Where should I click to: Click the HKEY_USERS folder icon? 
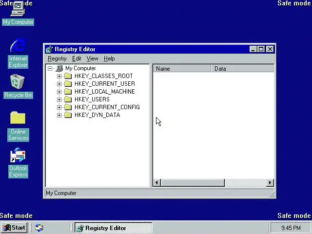click(68, 99)
